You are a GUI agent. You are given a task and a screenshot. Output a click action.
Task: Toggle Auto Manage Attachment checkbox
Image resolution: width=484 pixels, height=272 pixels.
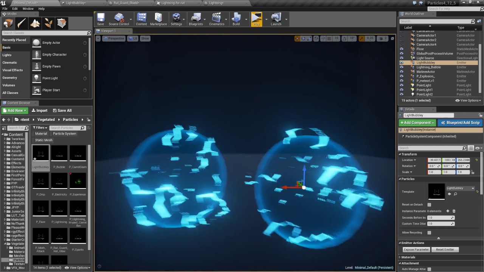[429, 269]
